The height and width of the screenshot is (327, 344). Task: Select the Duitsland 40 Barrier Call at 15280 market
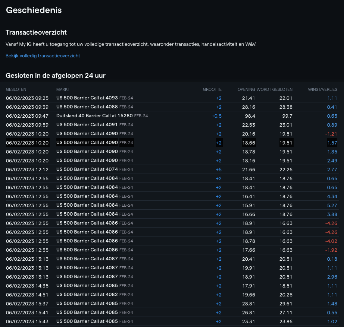coord(94,116)
